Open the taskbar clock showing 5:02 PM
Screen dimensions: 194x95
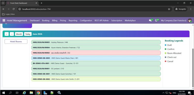(x=182, y=93)
